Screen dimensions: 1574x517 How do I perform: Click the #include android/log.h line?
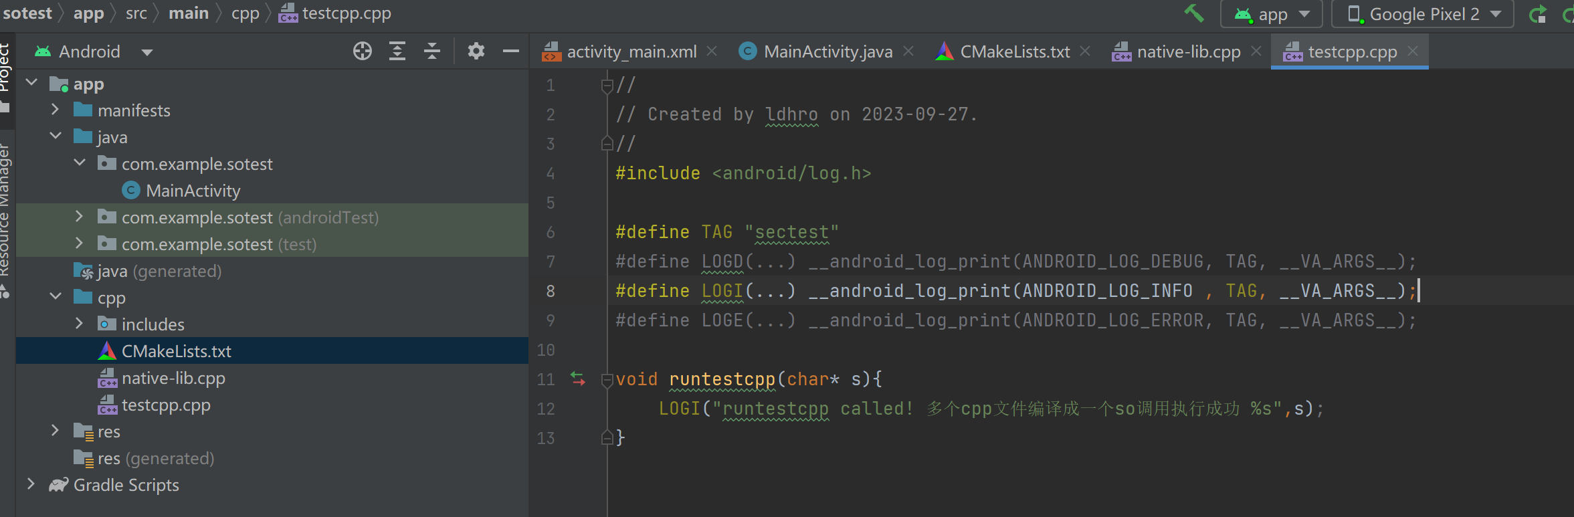[743, 173]
